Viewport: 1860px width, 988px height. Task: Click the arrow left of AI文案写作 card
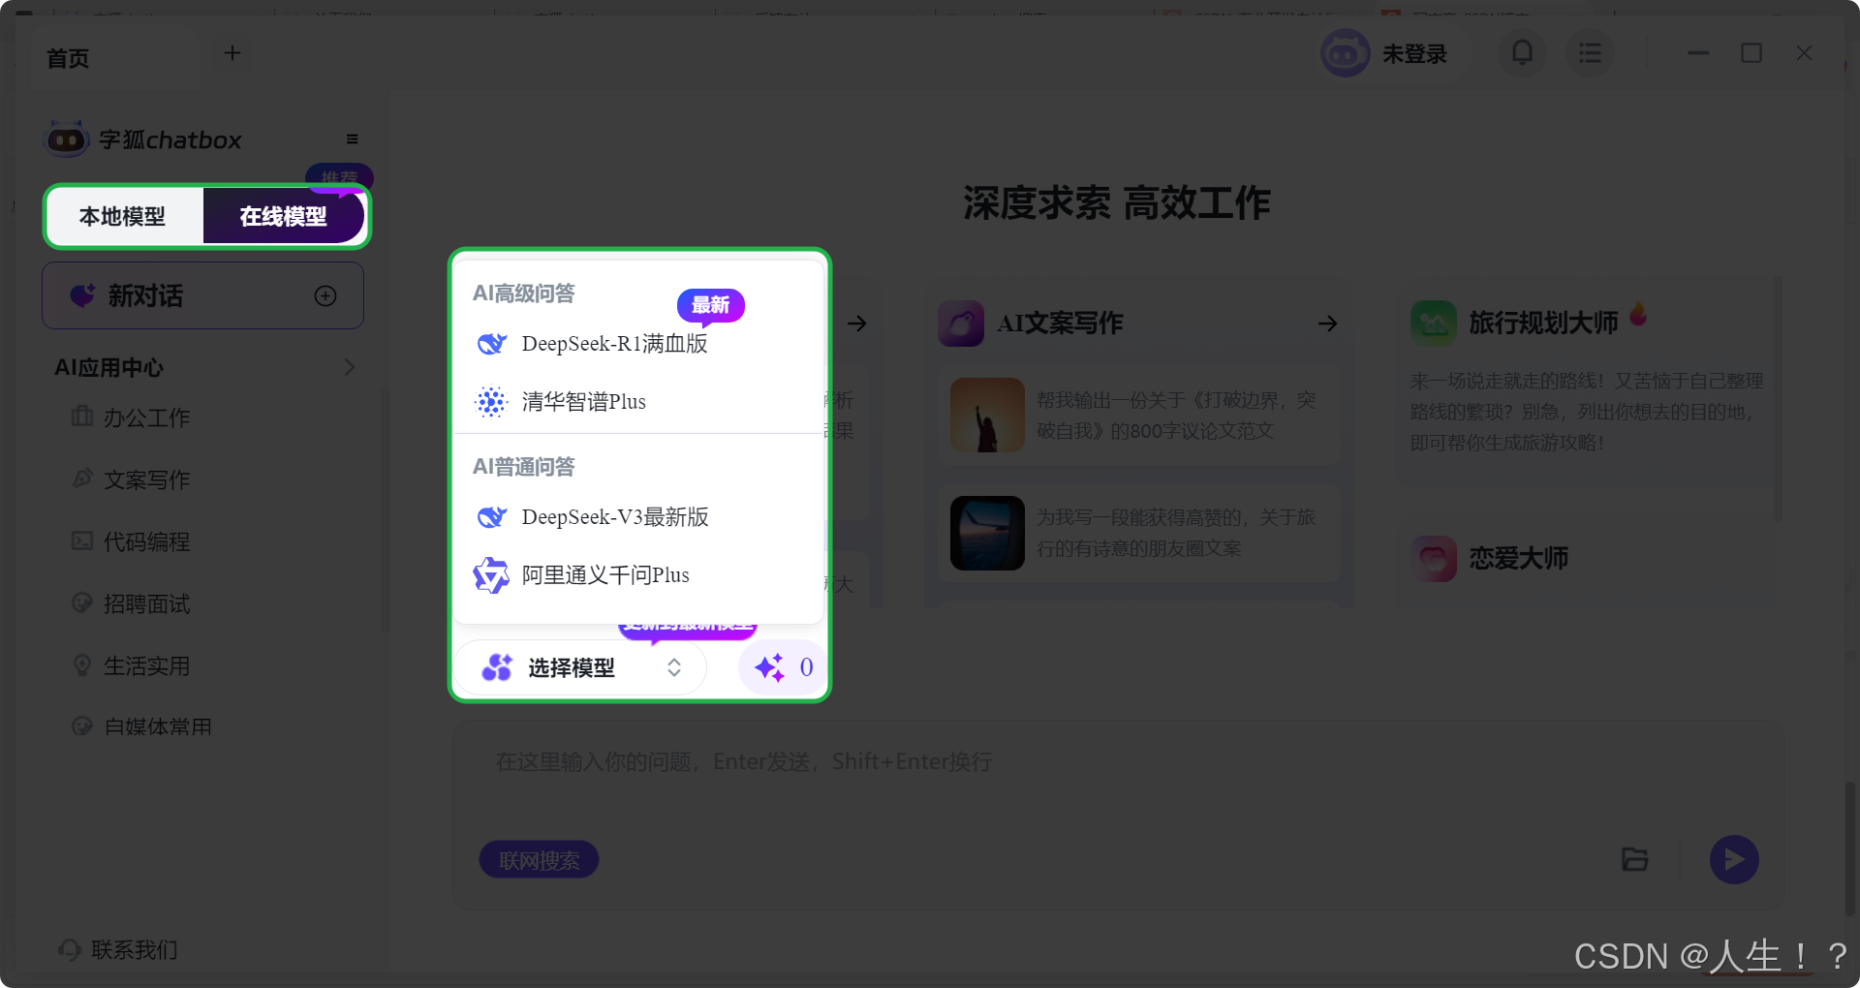[856, 324]
